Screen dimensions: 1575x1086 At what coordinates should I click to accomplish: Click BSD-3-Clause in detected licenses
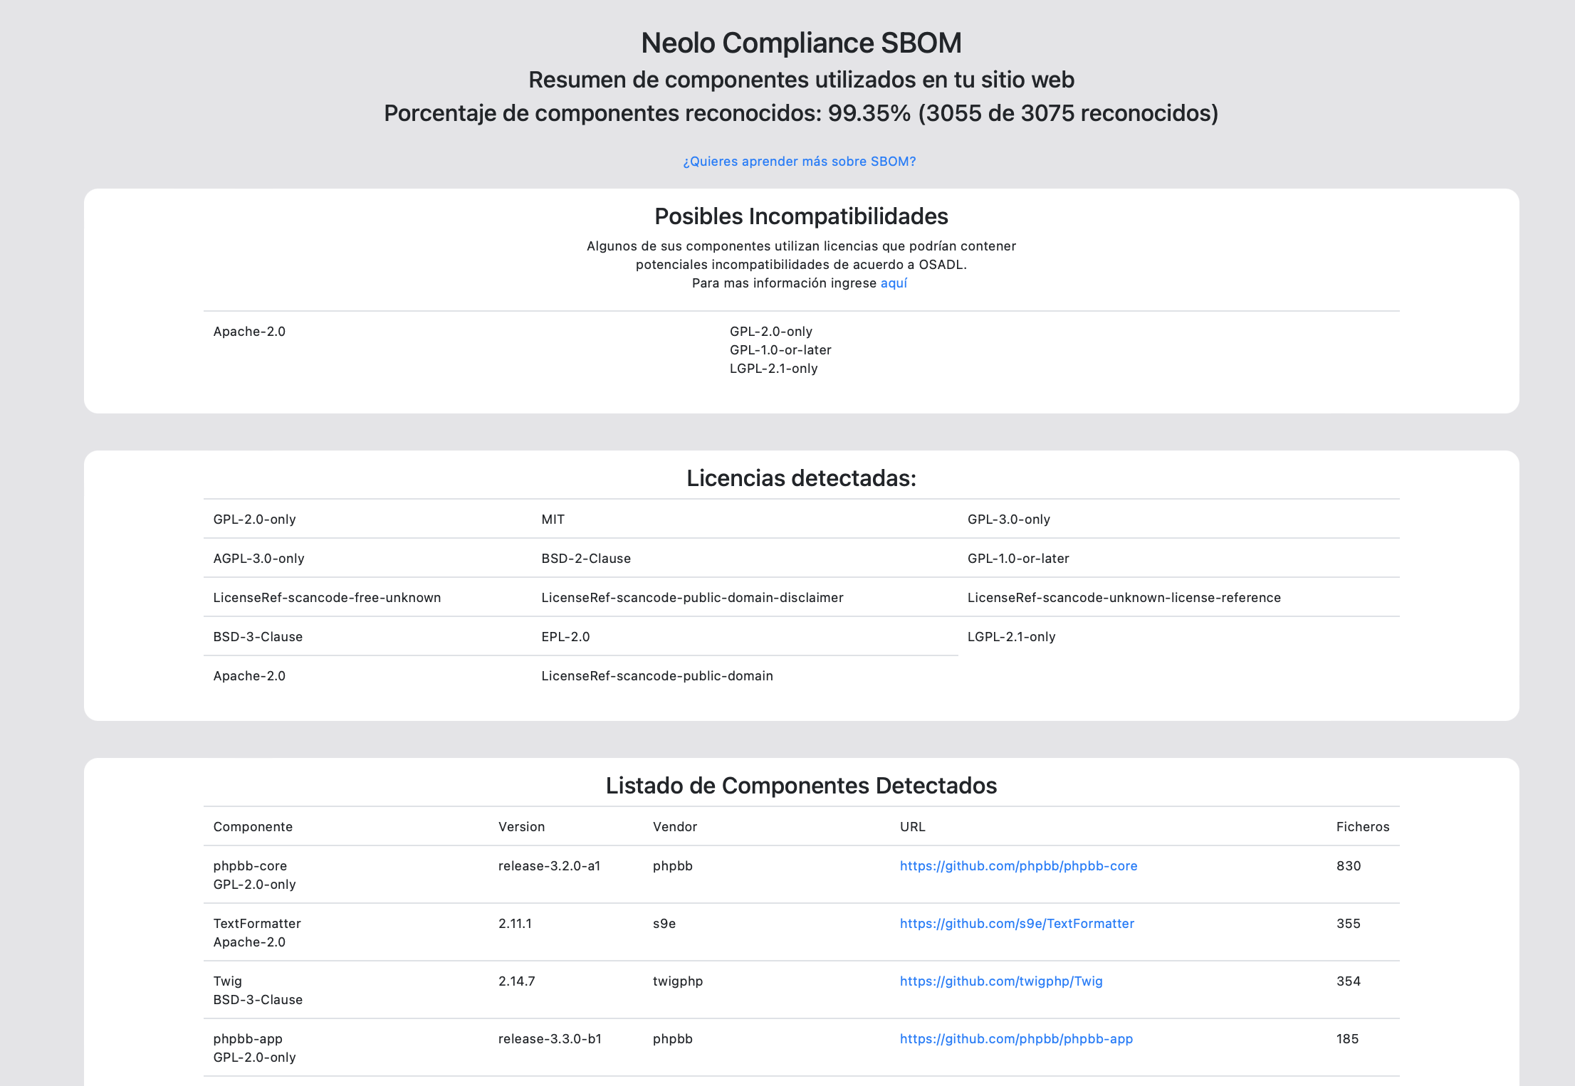pyautogui.click(x=258, y=637)
